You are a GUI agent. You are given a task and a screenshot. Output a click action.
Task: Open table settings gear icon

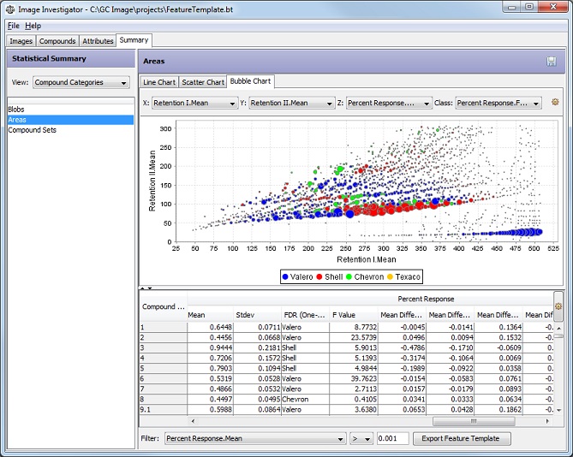point(558,306)
